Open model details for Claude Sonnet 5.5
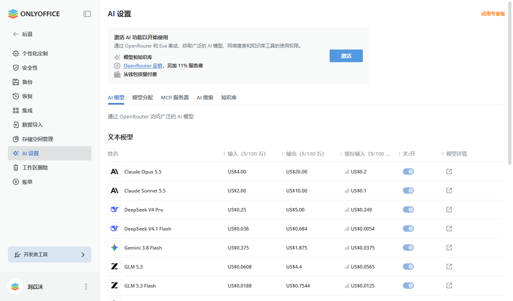The width and height of the screenshot is (513, 301). 449,191
